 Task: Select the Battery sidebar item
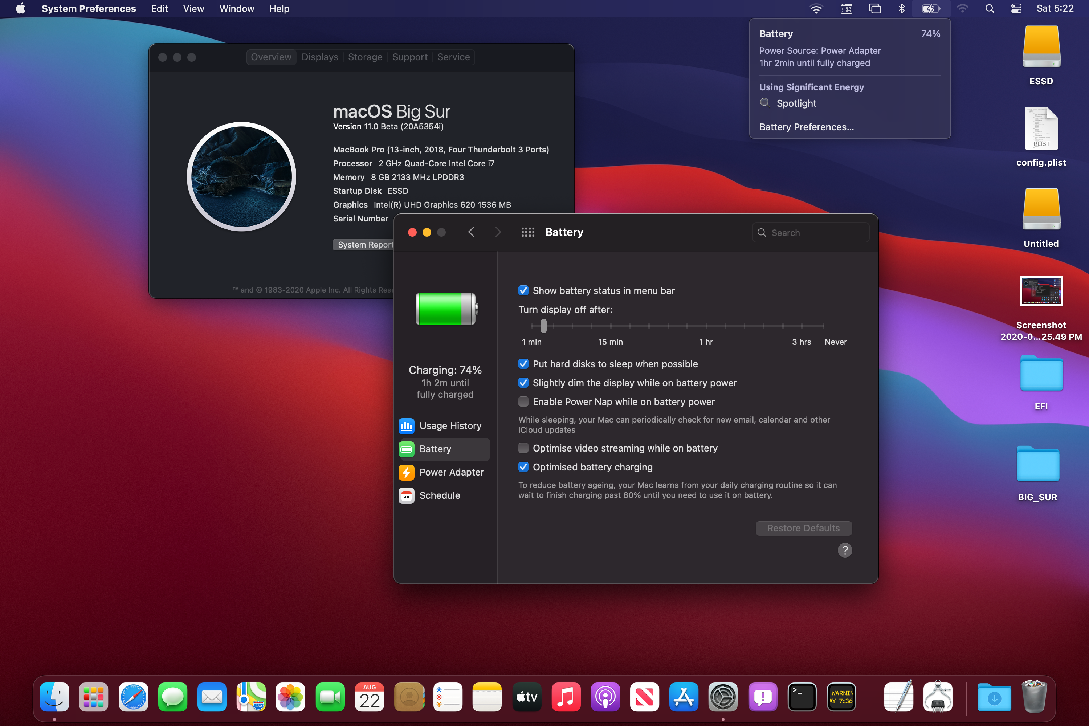pyautogui.click(x=444, y=449)
